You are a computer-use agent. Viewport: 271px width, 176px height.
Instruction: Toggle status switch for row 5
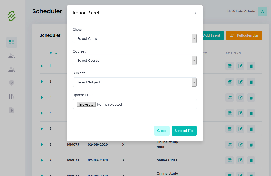click(230, 129)
